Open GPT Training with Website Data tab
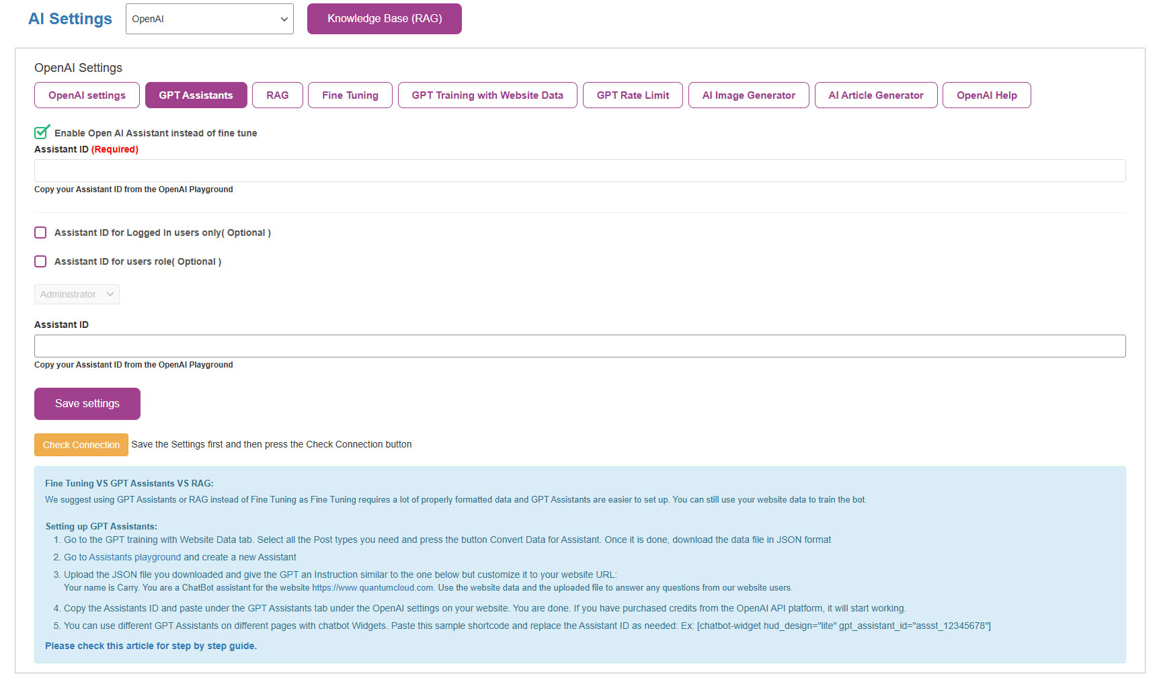Viewport: 1157px width, 680px height. pos(487,95)
